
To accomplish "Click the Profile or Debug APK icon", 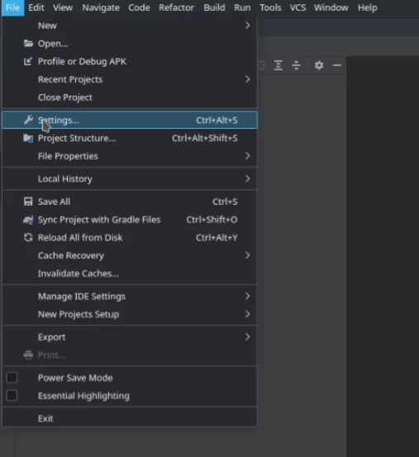I will pyautogui.click(x=28, y=61).
